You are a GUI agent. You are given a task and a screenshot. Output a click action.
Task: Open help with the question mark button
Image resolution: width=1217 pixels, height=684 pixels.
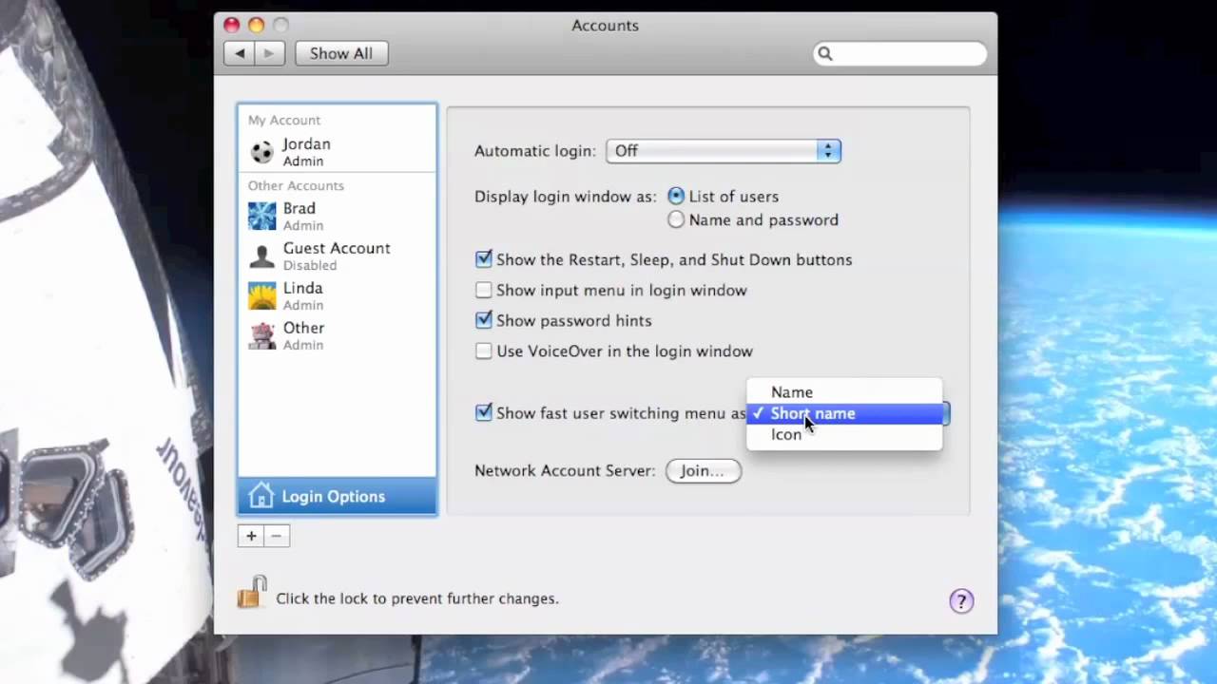point(961,600)
